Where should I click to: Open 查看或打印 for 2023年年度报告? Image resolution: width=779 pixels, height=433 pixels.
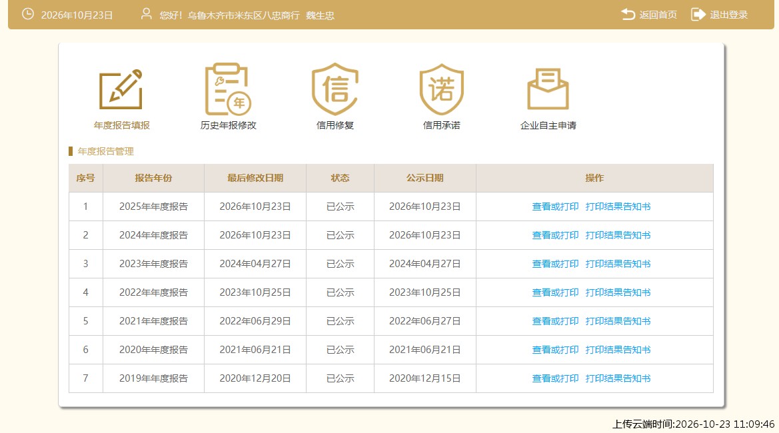tap(555, 264)
